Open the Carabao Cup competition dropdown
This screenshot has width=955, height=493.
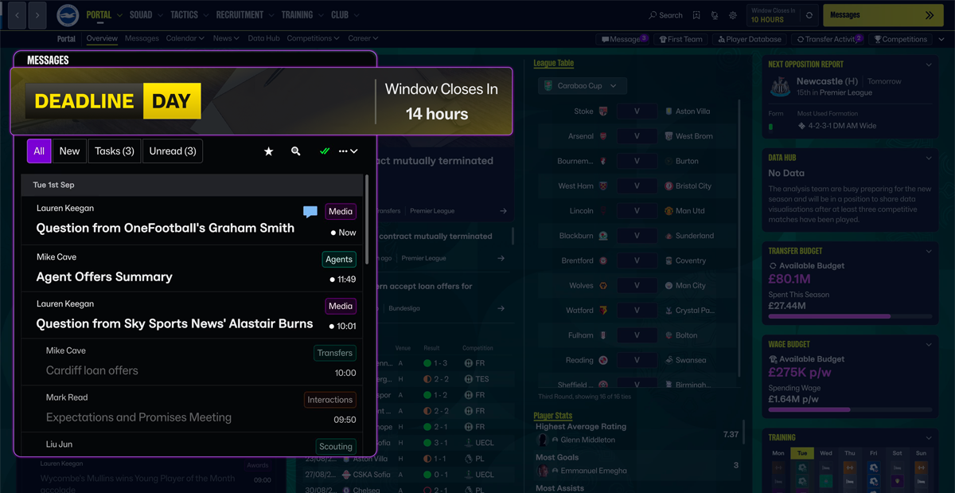[583, 86]
